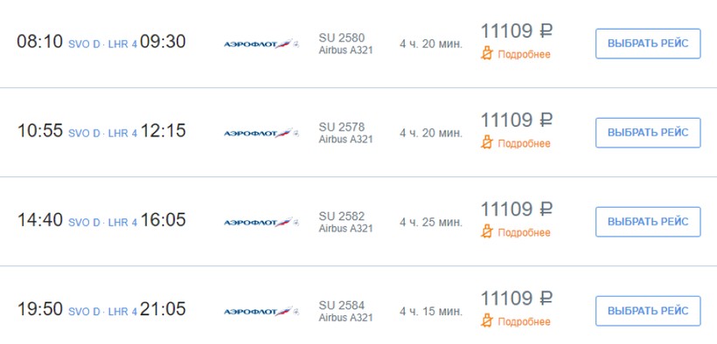
Task: Click the SU 2584 flight number
Action: [x=342, y=305]
